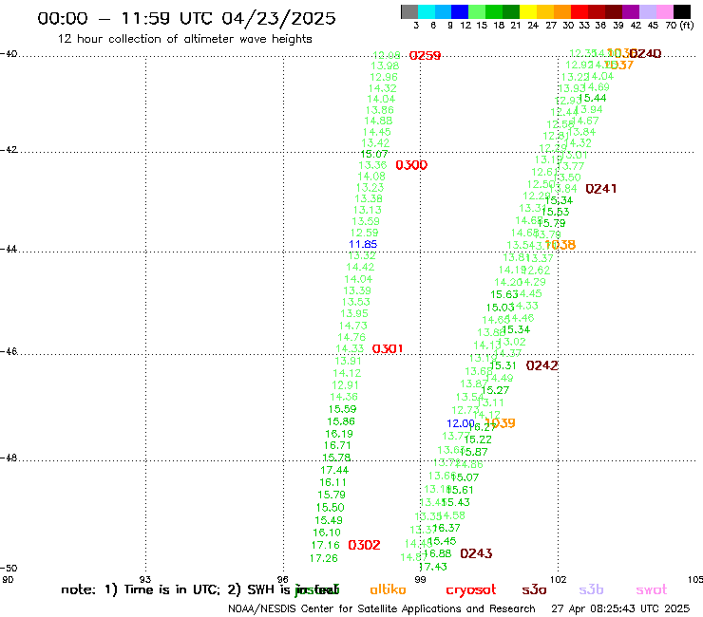Click the 's3a' satellite legend label
The image size is (703, 617).
point(535,590)
